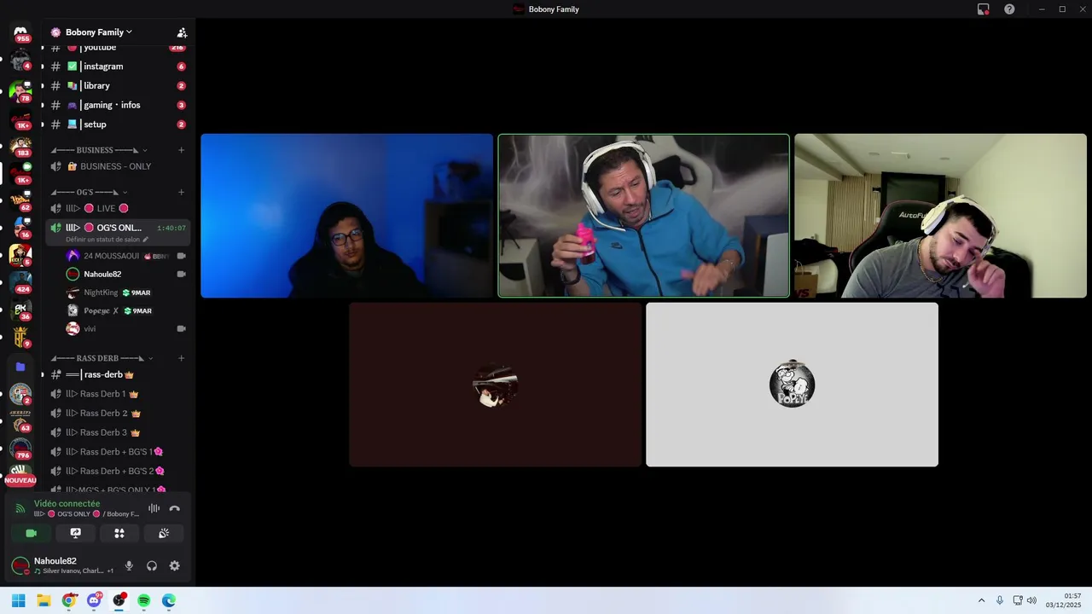Image resolution: width=1092 pixels, height=614 pixels.
Task: Join Rass Derb + BG'S 1 channel
Action: (118, 452)
